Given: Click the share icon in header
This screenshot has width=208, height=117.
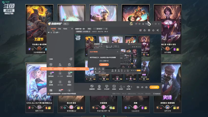Looking at the screenshot, I should [158, 30].
